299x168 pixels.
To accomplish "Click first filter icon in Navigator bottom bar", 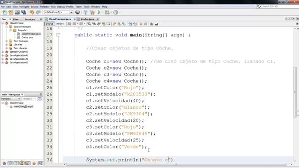I will click(x=4, y=163).
